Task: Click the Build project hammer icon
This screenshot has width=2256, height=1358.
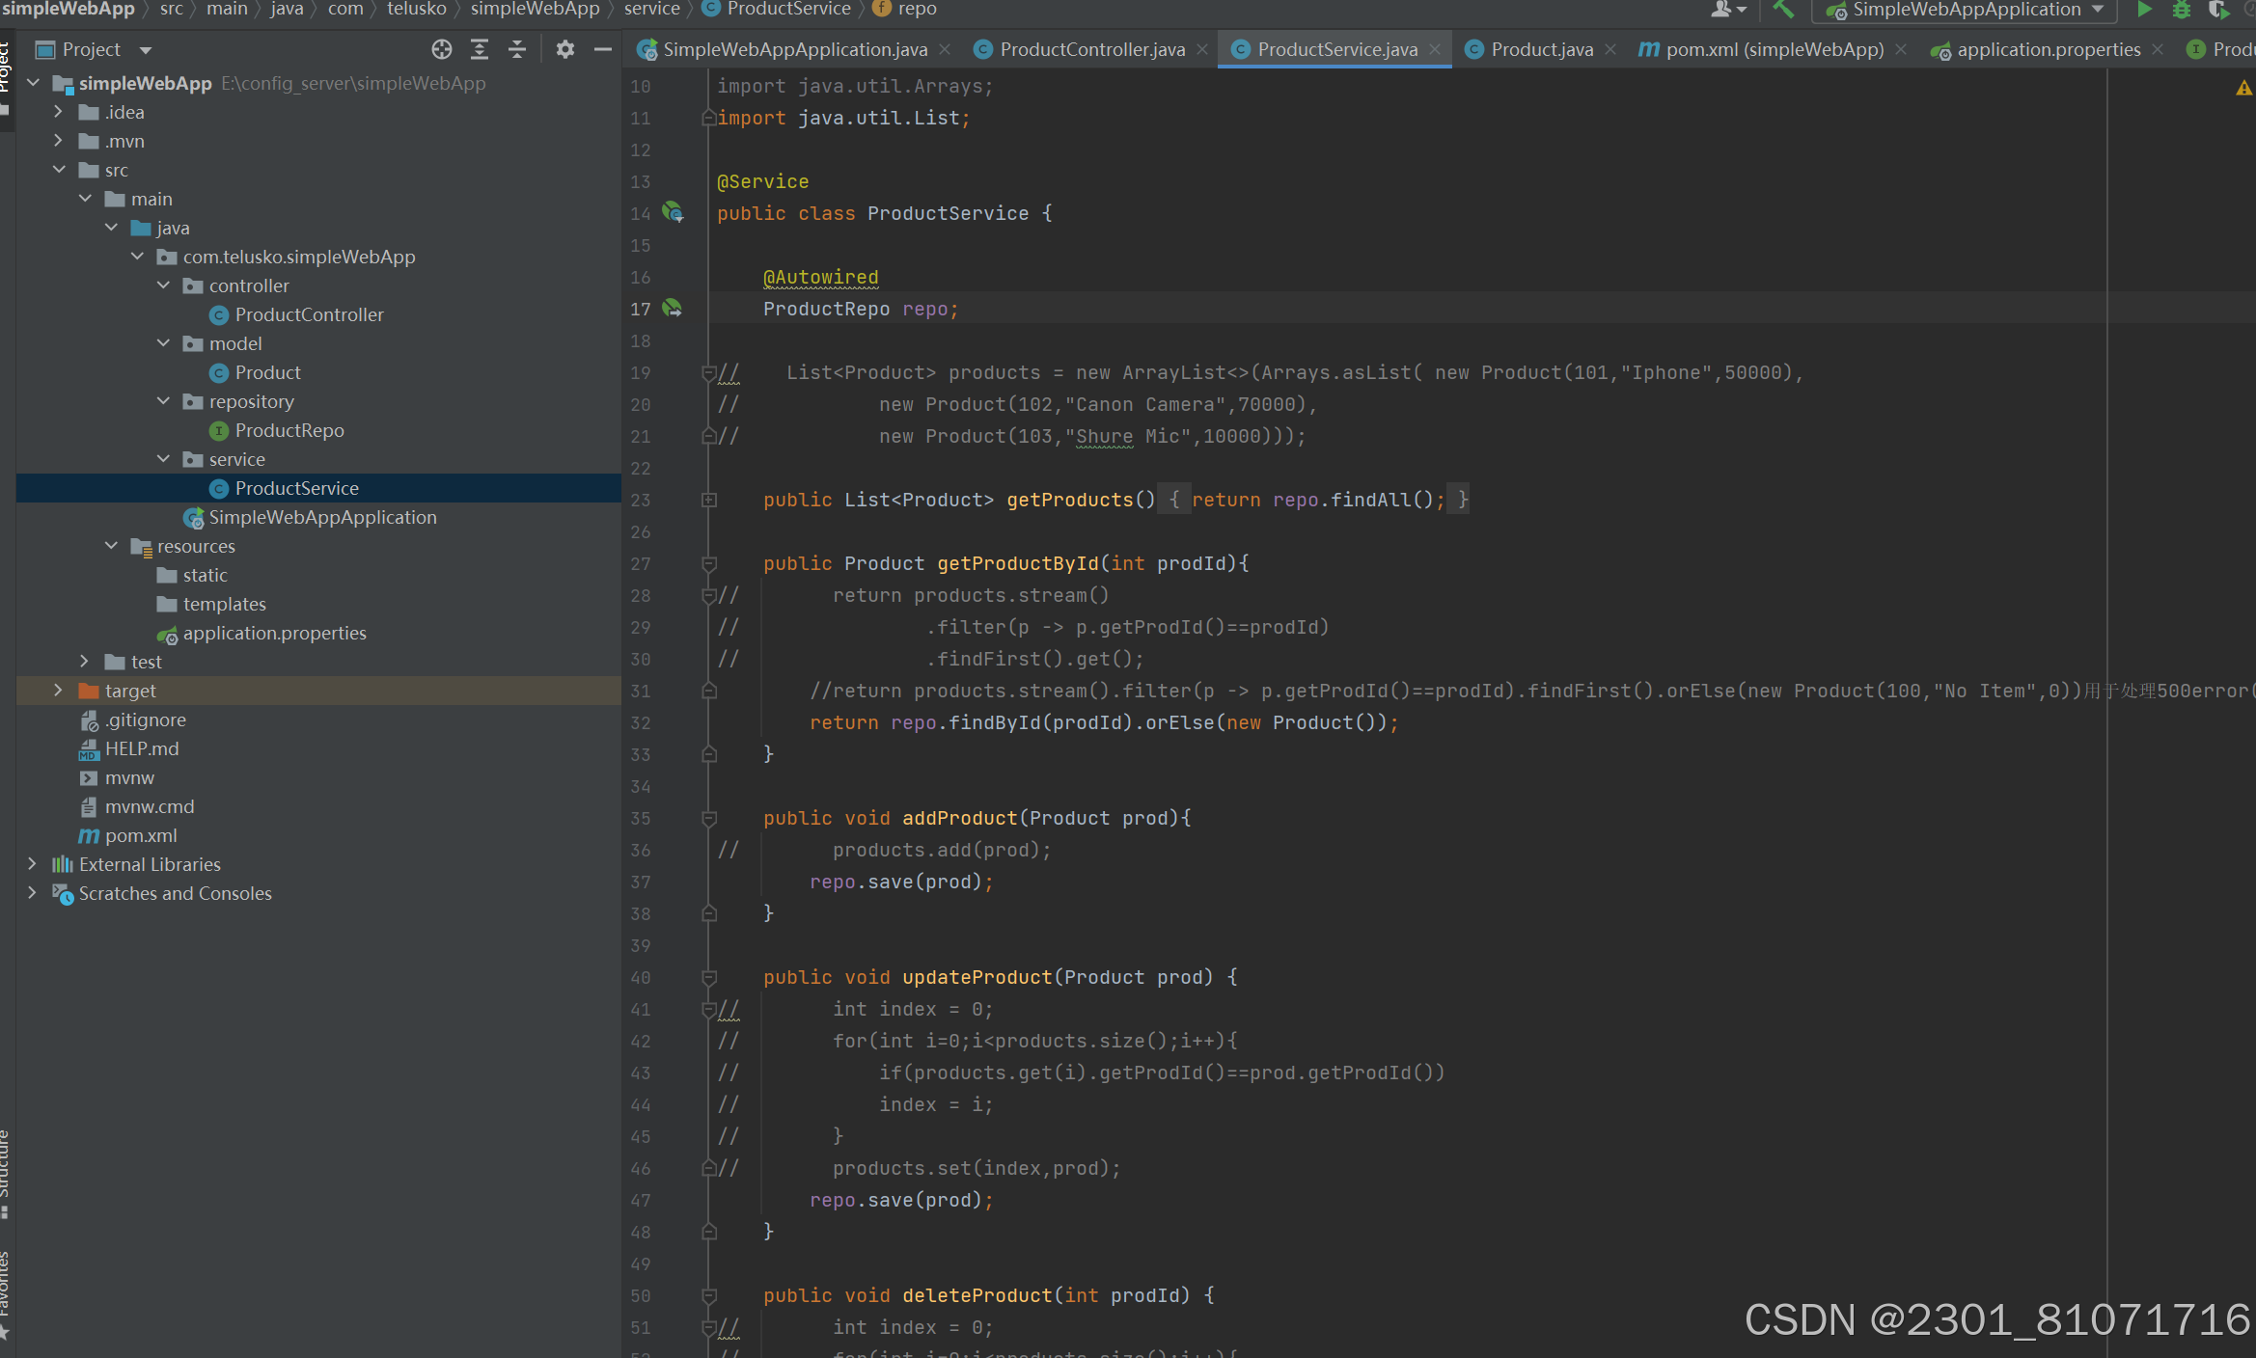Action: click(1783, 10)
